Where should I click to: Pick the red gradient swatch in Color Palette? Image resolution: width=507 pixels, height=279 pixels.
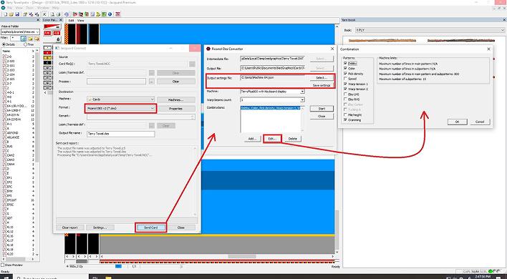click(52, 26)
